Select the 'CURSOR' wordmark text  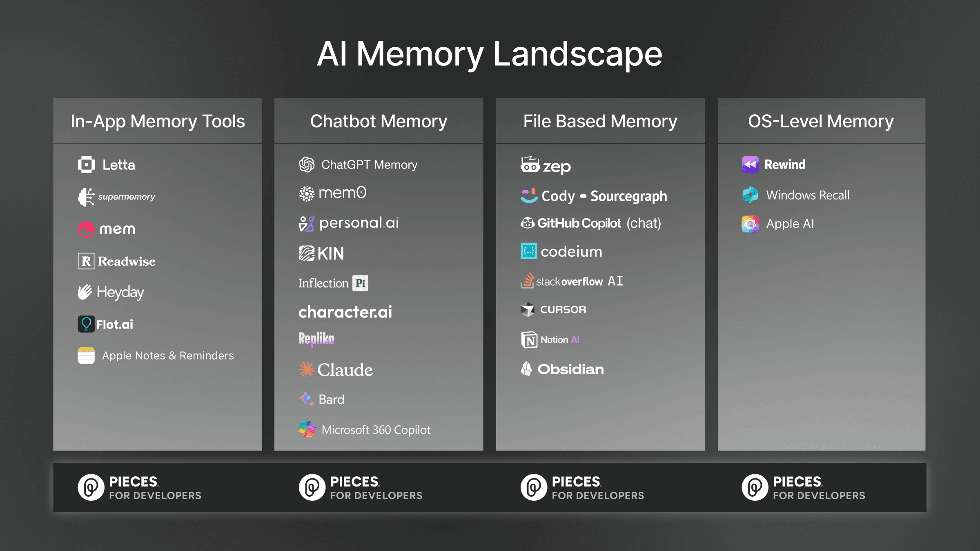point(563,309)
